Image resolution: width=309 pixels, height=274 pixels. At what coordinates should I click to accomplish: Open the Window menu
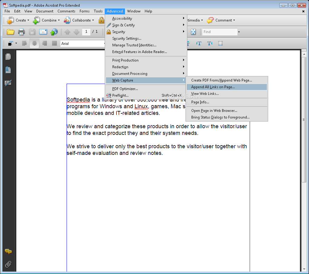tap(133, 11)
